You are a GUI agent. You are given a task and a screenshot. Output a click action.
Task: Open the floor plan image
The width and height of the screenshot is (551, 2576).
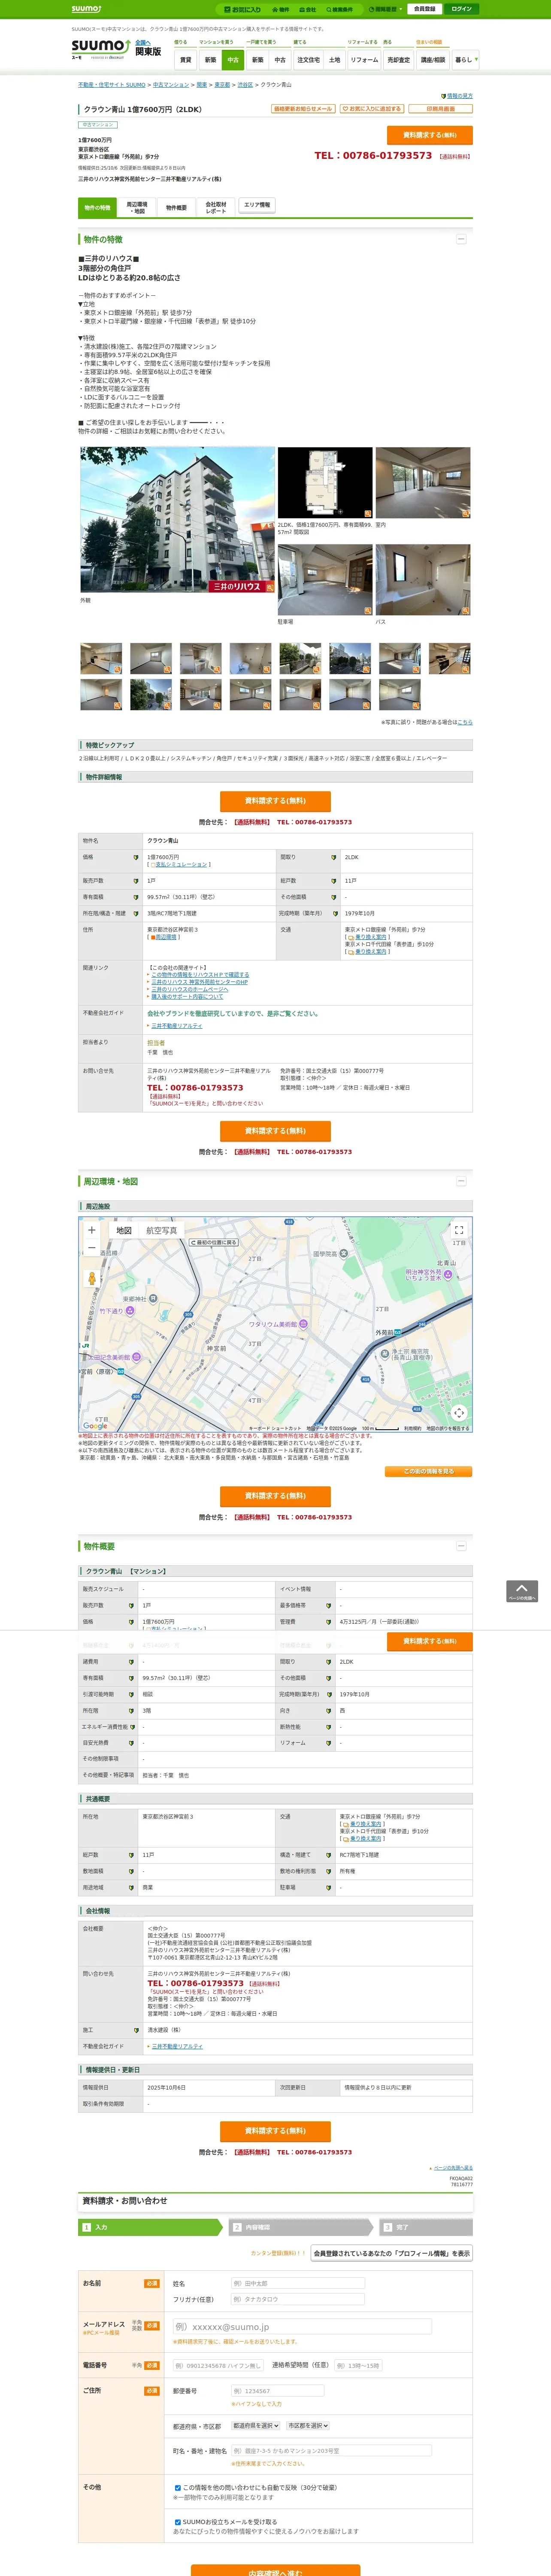325,482
